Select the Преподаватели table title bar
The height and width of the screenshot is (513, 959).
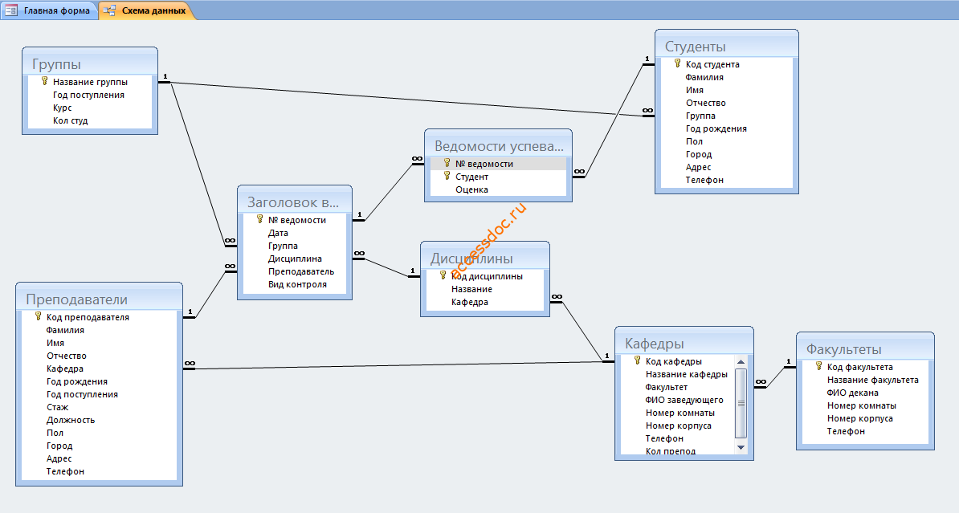pos(99,299)
